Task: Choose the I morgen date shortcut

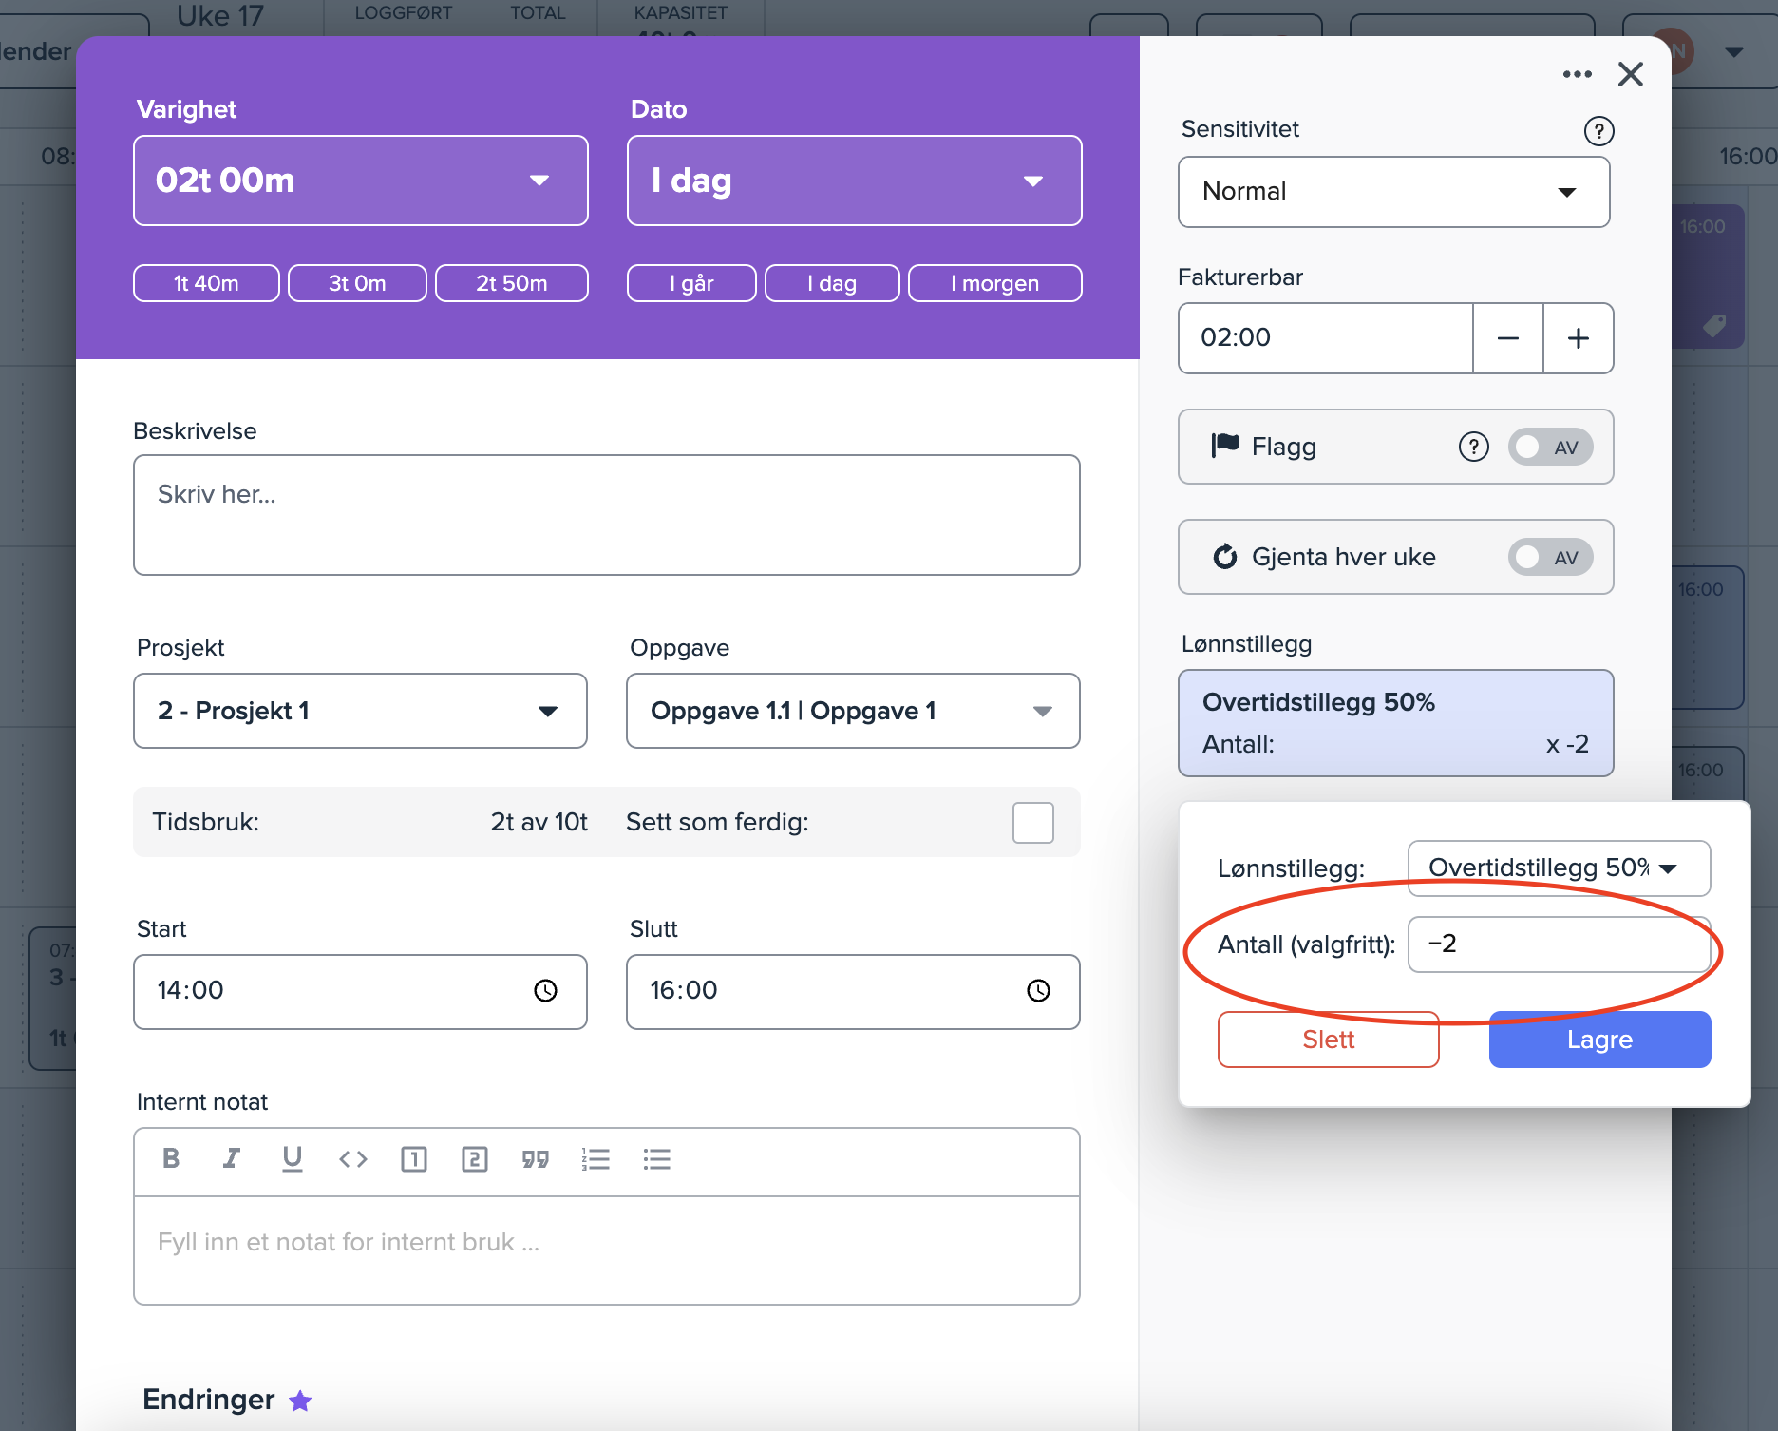Action: [x=994, y=283]
